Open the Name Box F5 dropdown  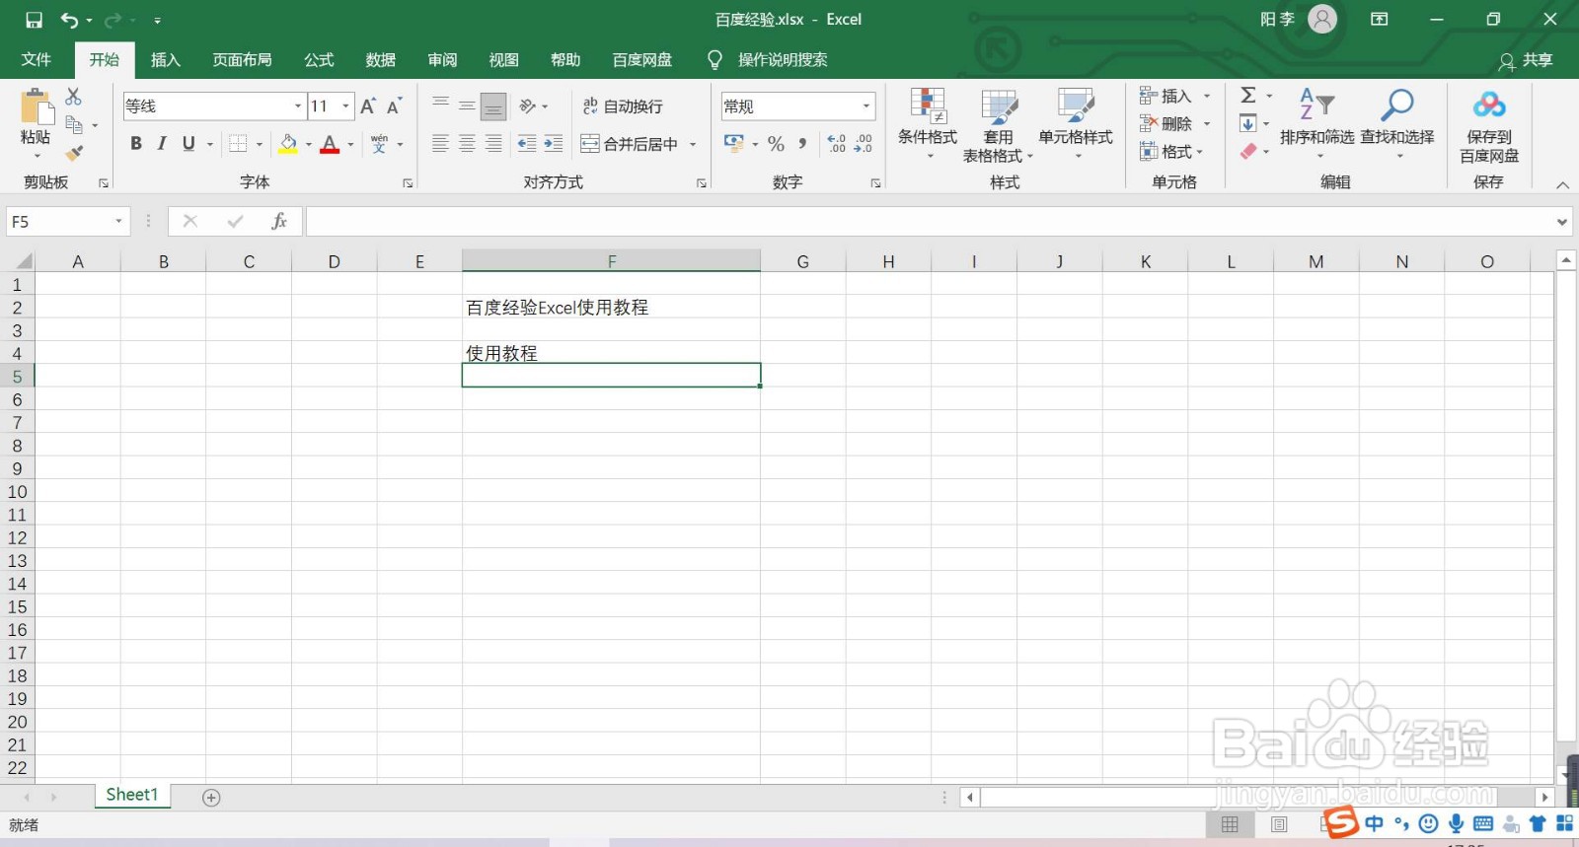point(118,221)
